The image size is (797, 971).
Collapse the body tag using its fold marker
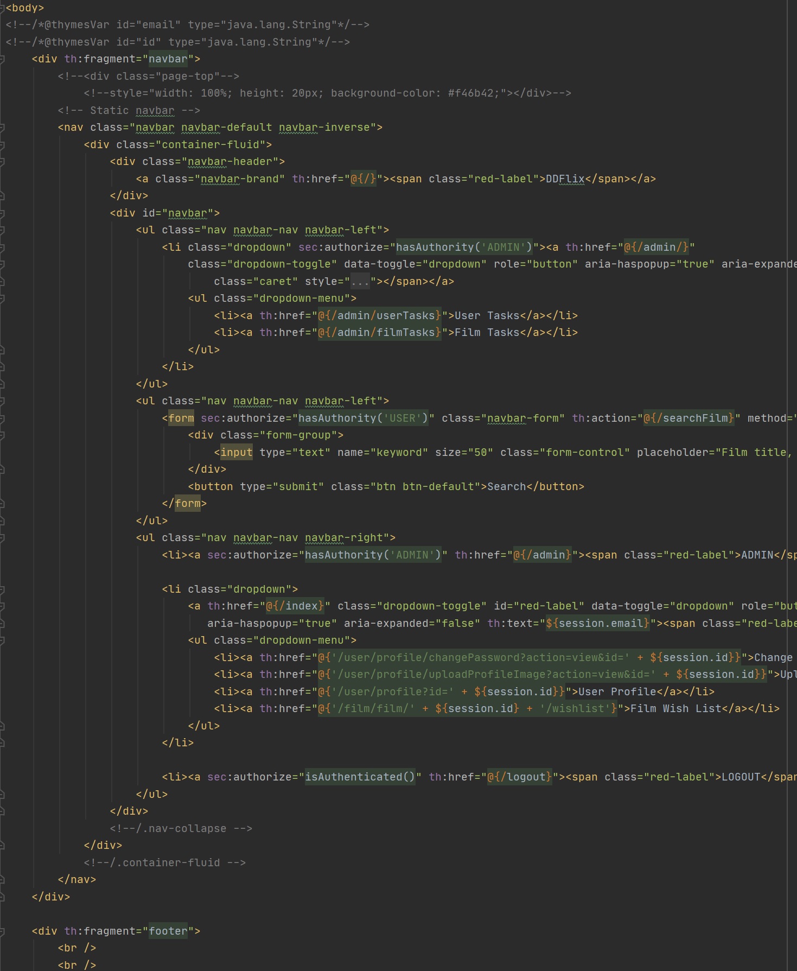[2, 8]
